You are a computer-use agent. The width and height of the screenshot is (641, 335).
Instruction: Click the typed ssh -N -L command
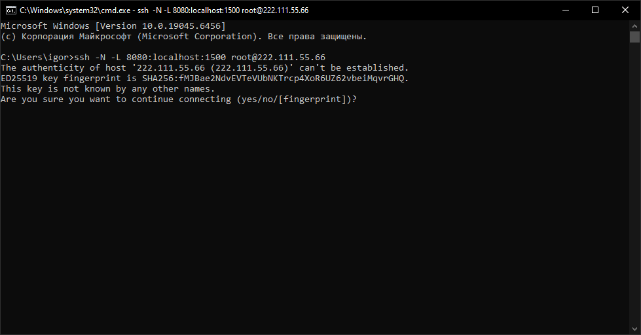(200, 58)
